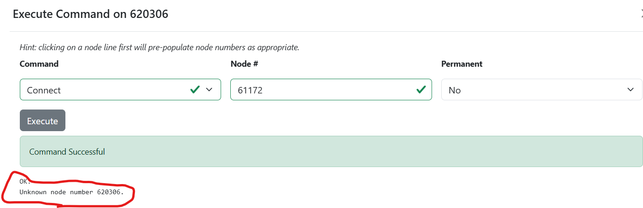Viewport: 643px width, 208px height.
Task: Close the Execute Command dialog
Action: [x=641, y=14]
